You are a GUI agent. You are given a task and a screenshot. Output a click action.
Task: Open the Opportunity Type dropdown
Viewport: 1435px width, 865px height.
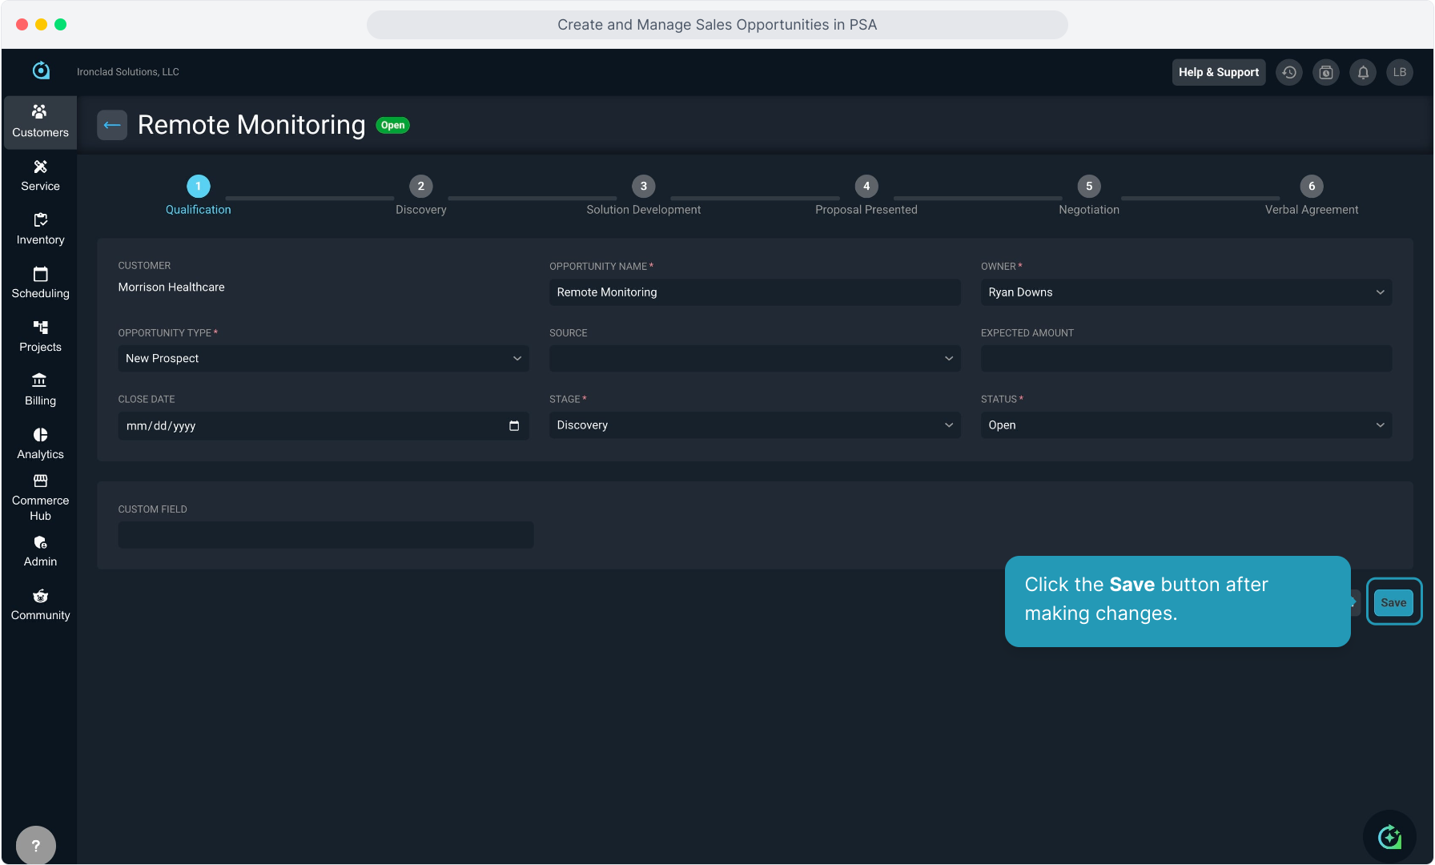(323, 359)
